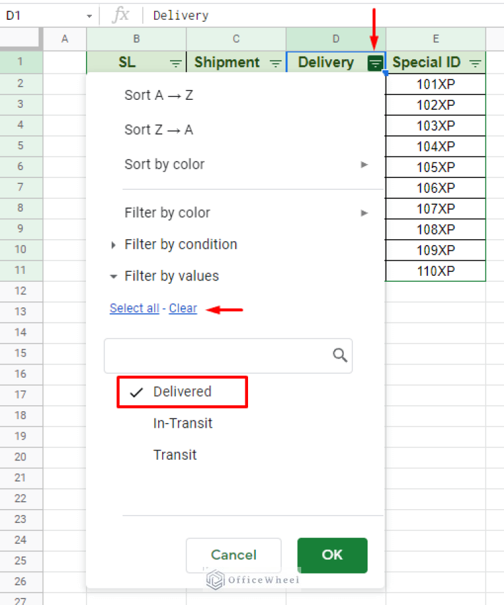Select Sort A to Z
The width and height of the screenshot is (504, 605).
click(x=158, y=95)
